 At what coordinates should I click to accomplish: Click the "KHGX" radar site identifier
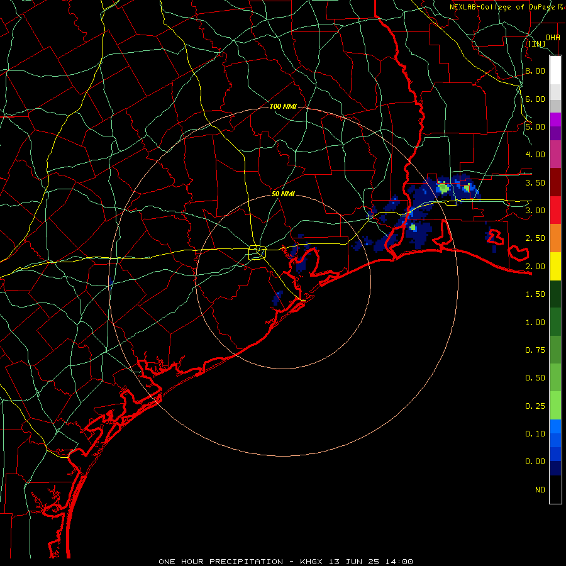[312, 562]
